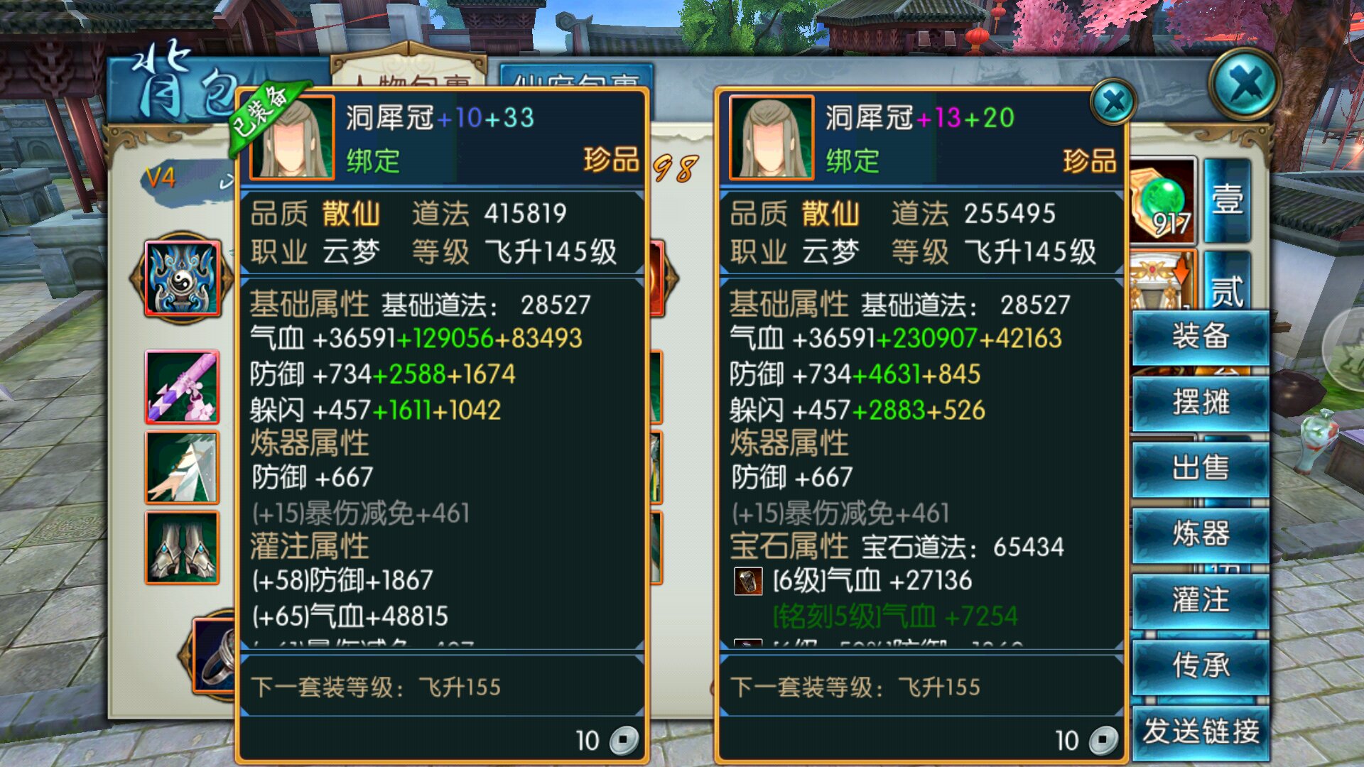Select the green orb item with count 917

coord(1162,202)
